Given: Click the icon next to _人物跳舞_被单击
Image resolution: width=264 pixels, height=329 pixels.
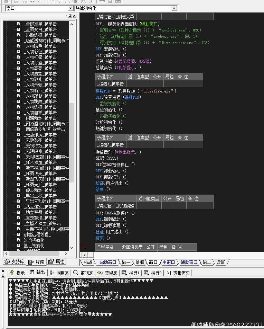Looking at the screenshot, I should 19,101.
